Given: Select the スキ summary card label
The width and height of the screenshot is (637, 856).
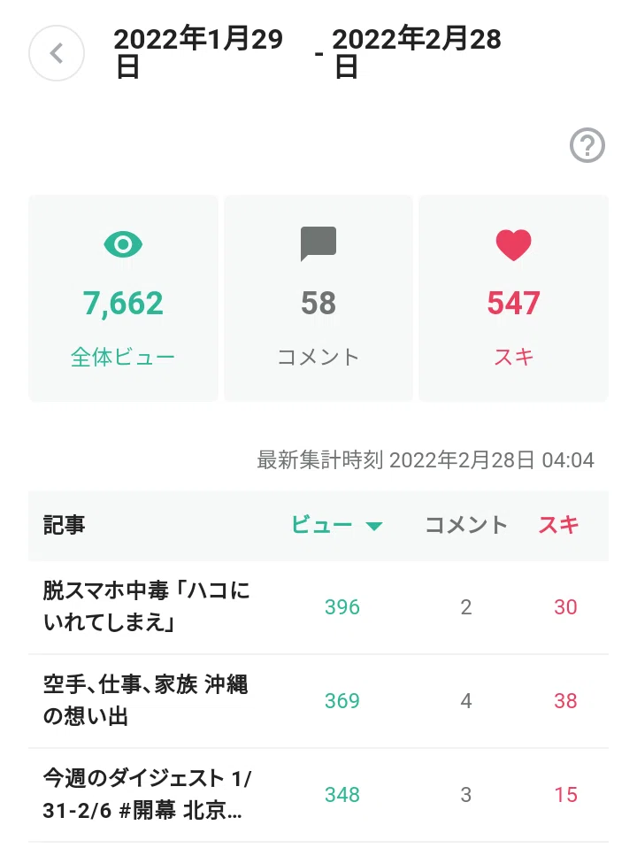Looking at the screenshot, I should coord(513,357).
